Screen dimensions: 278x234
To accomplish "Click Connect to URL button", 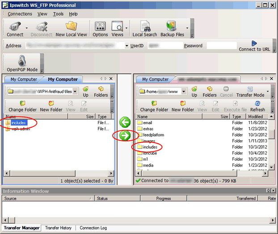I will [x=254, y=46].
